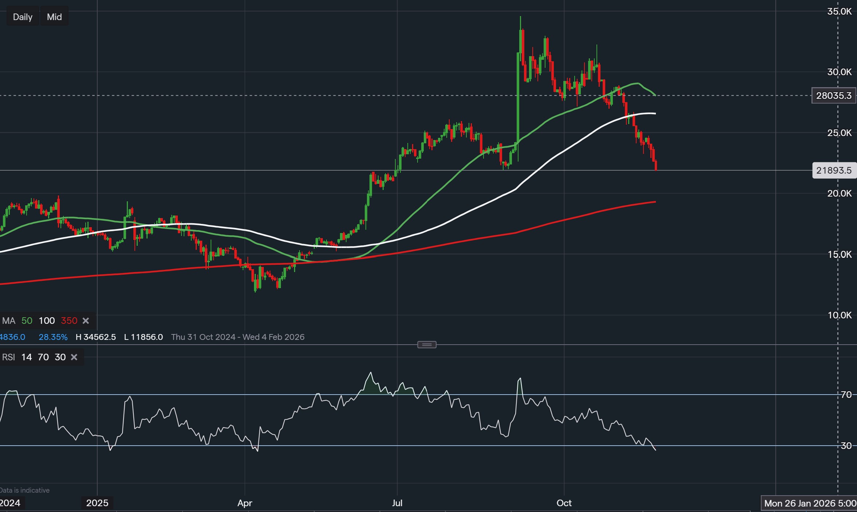The image size is (857, 512).
Task: Click the RSI period value 14
Action: tap(27, 357)
